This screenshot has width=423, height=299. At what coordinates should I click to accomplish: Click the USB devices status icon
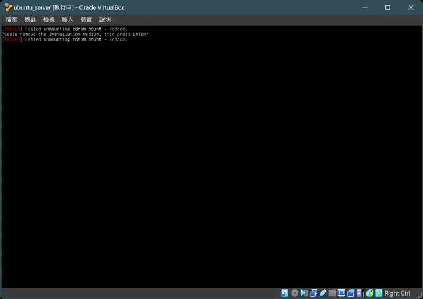click(x=322, y=293)
